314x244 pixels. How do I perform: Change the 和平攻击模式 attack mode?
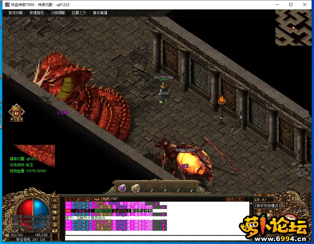click(267, 206)
